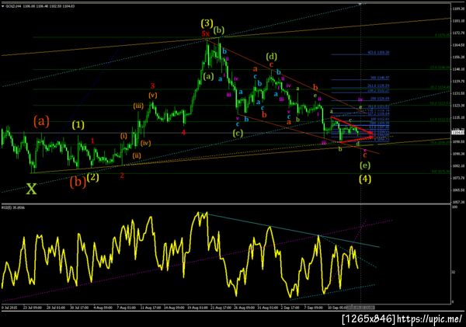The image size is (466, 327).
Task: Select the orange (i) sub-wave label
Action: 123,136
